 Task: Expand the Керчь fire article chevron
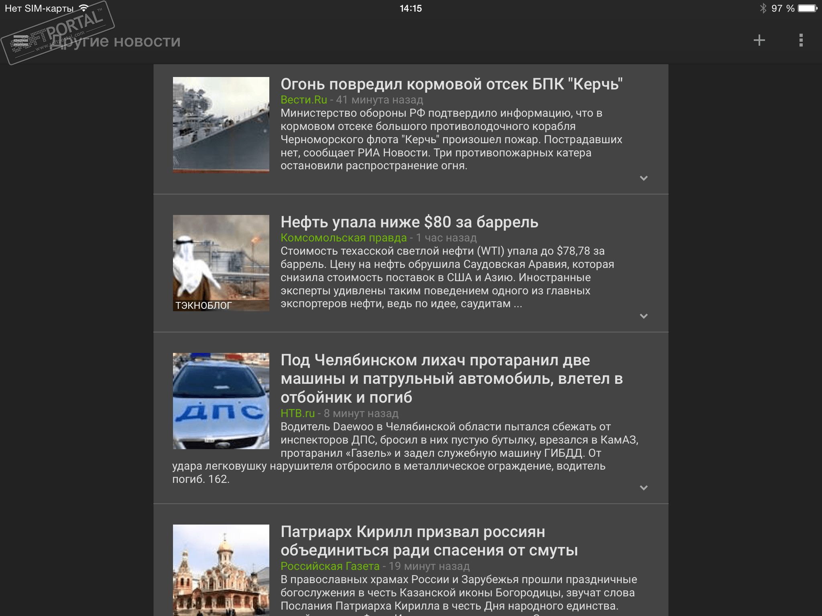tap(643, 178)
